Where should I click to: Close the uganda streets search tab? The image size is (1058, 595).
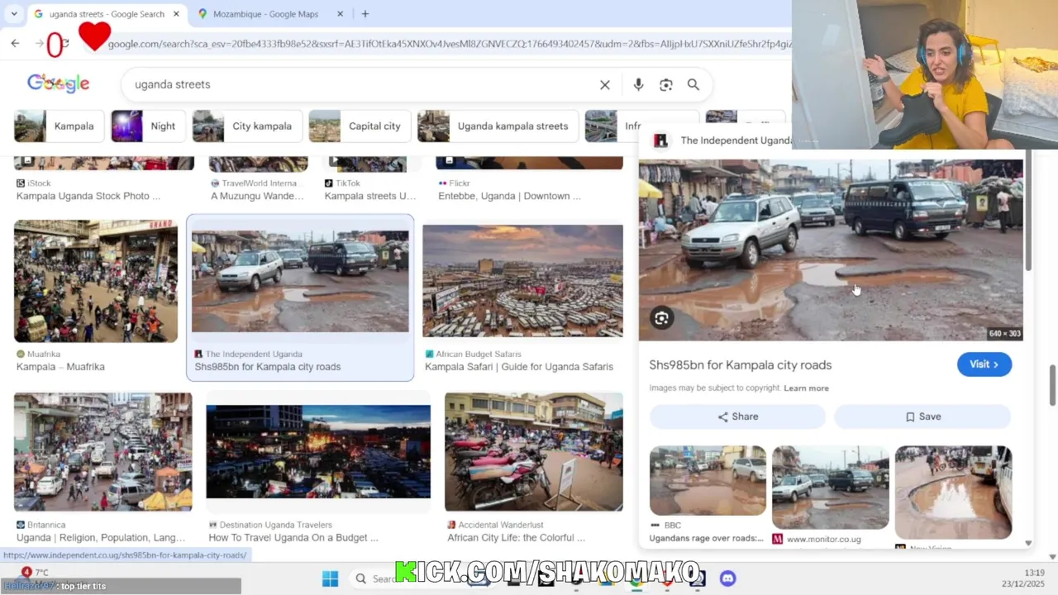[x=176, y=14]
